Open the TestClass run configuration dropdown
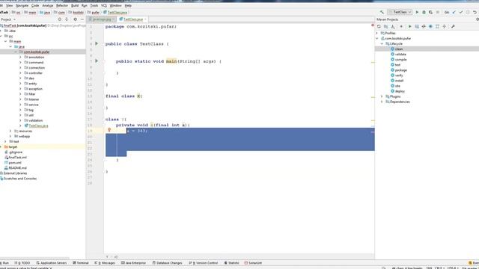The height and width of the screenshot is (269, 479). tap(400, 12)
